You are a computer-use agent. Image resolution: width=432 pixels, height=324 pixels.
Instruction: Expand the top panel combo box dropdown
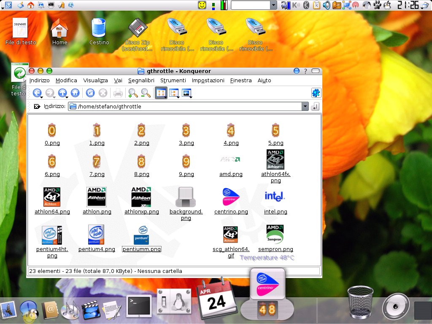point(273,5)
